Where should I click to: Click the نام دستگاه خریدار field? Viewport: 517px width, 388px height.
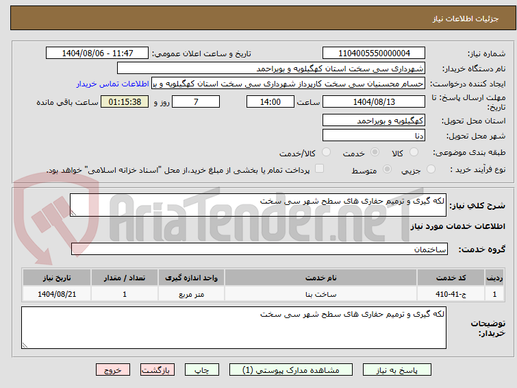tap(271, 69)
